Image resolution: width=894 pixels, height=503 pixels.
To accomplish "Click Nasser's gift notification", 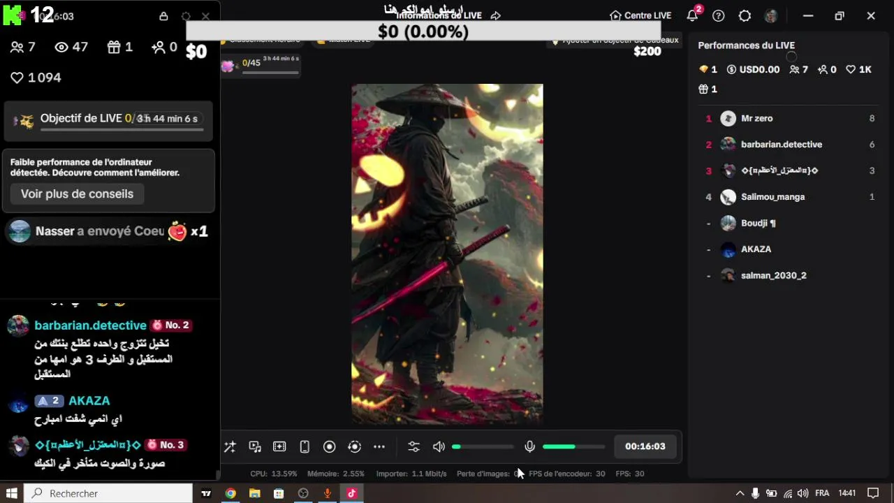I will pos(108,231).
